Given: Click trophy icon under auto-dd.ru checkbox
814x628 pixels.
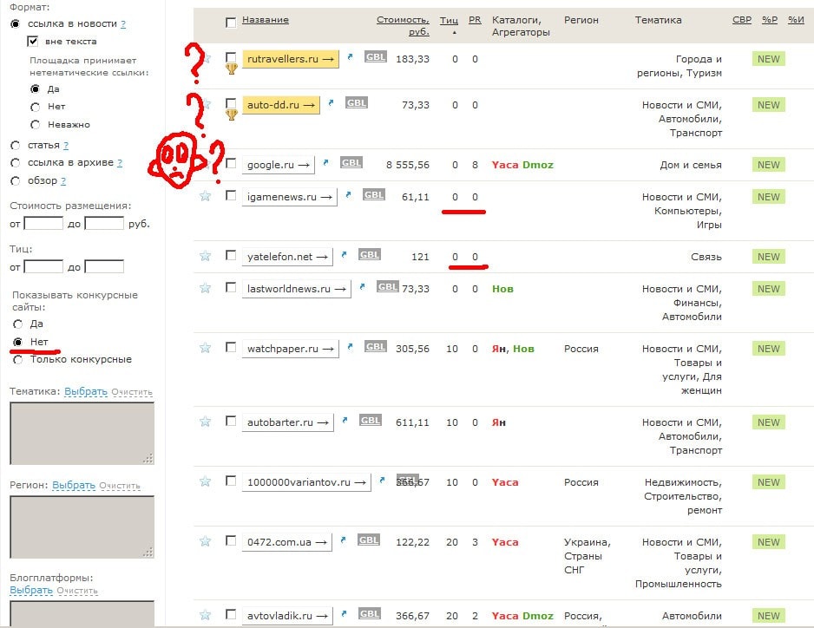Looking at the screenshot, I should pos(232,114).
